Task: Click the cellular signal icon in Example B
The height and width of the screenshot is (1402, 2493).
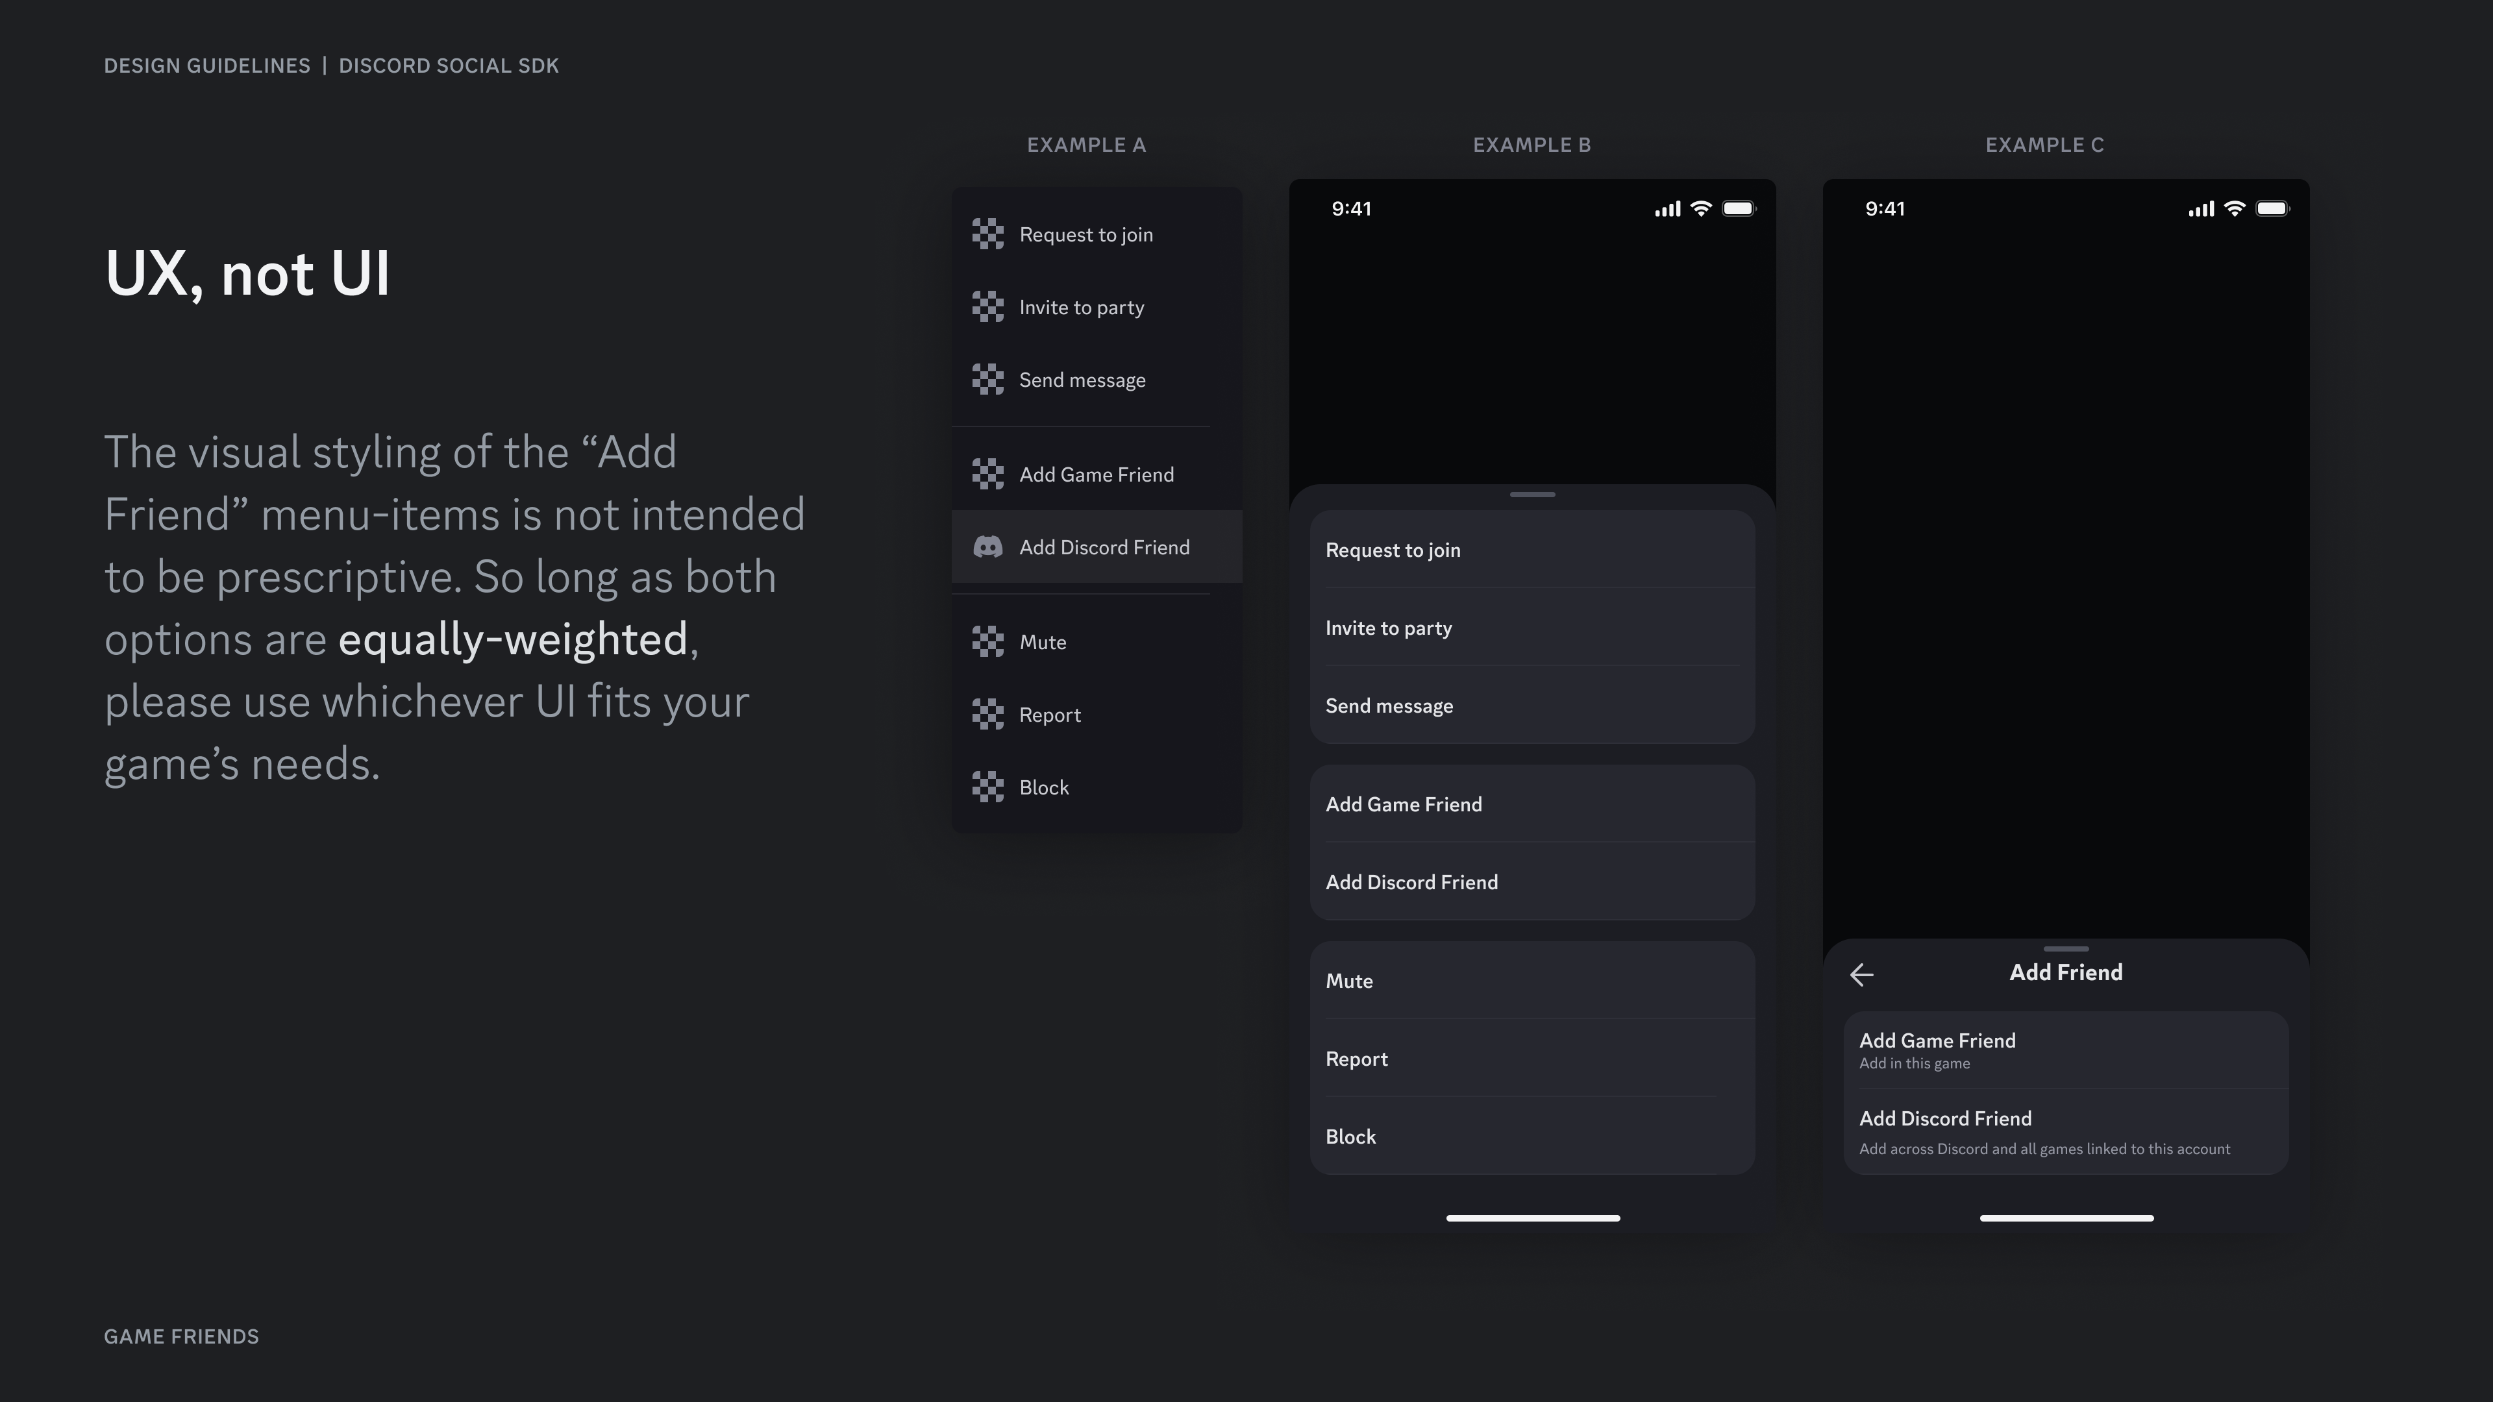Action: point(1667,208)
